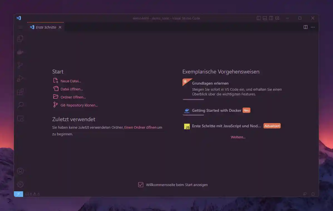Click the Weitere... link
The width and height of the screenshot is (333, 211).
coord(238,137)
